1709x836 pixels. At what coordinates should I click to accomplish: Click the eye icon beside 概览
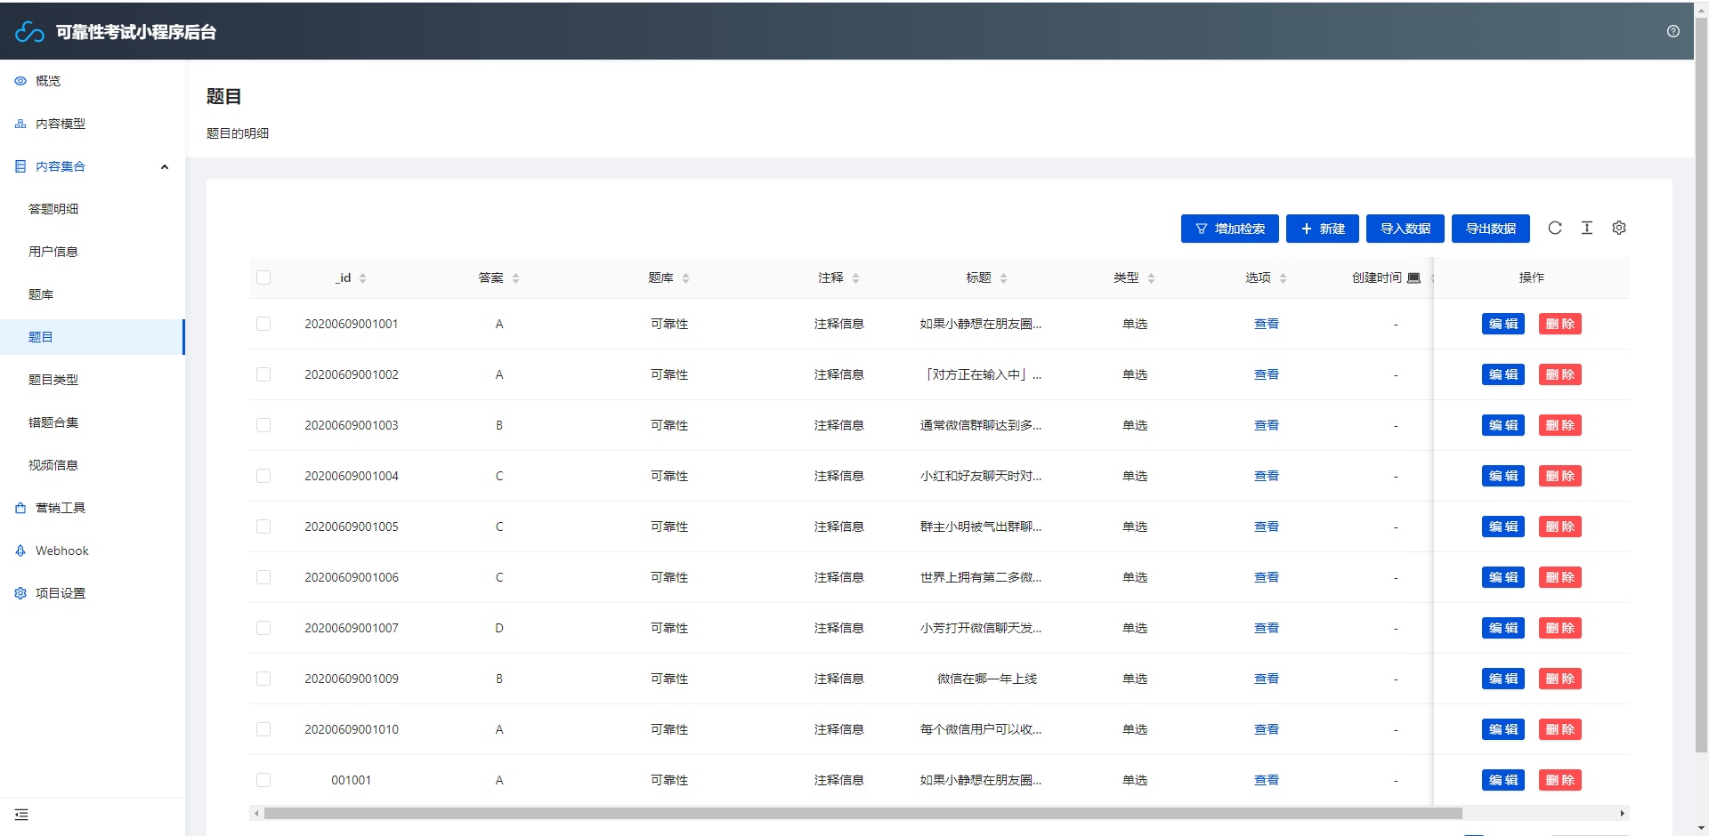(20, 81)
